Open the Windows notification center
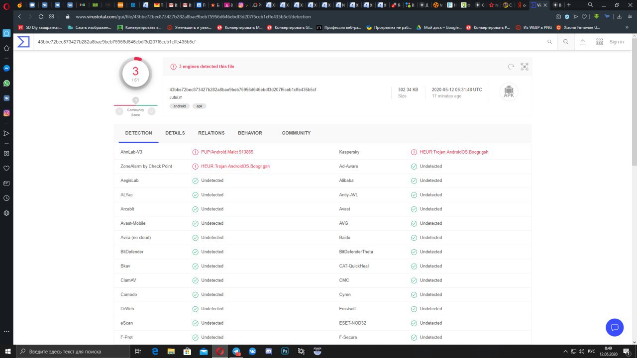 coord(626,351)
